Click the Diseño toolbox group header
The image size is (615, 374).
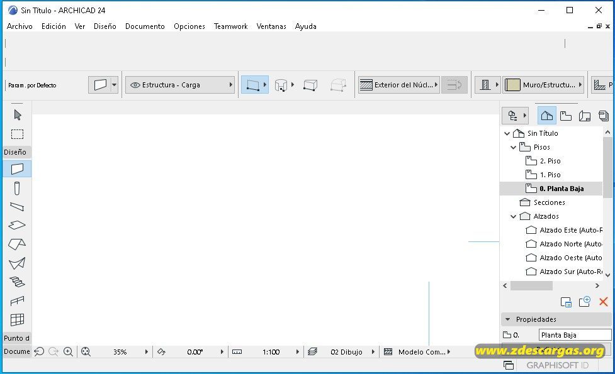click(x=17, y=152)
